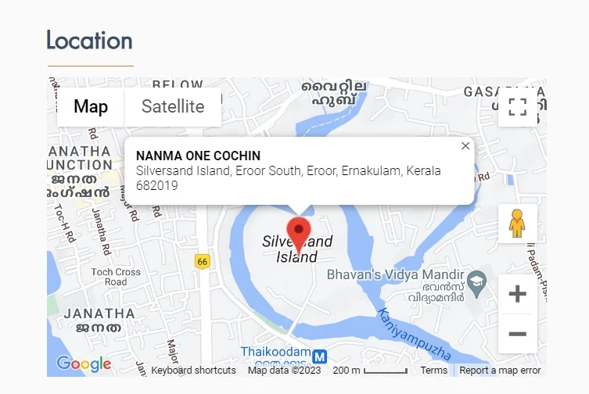This screenshot has height=394, width=589.
Task: Click the Thaikoodam metro station icon
Action: (x=320, y=356)
